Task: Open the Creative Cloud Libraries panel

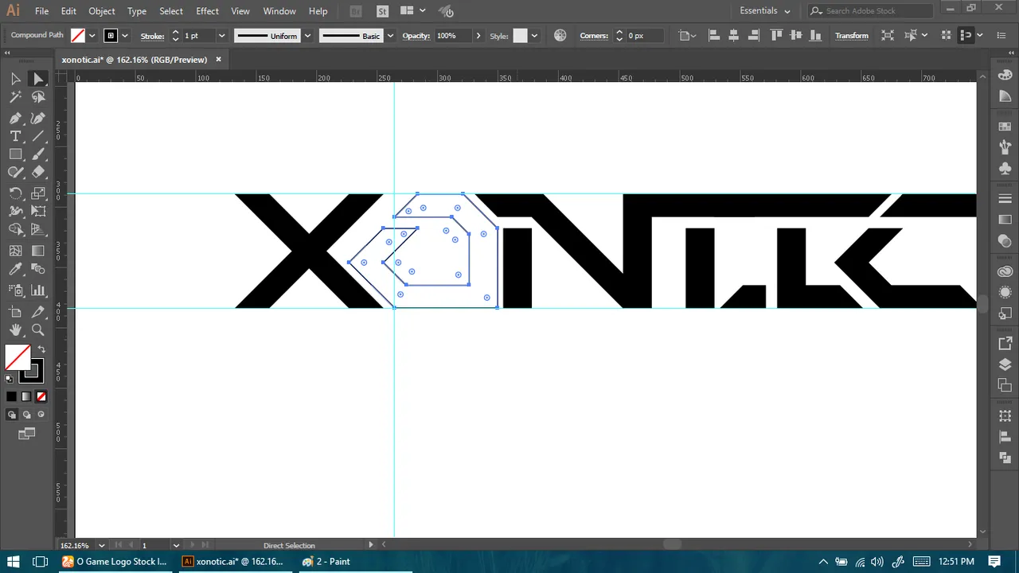Action: 1005,271
